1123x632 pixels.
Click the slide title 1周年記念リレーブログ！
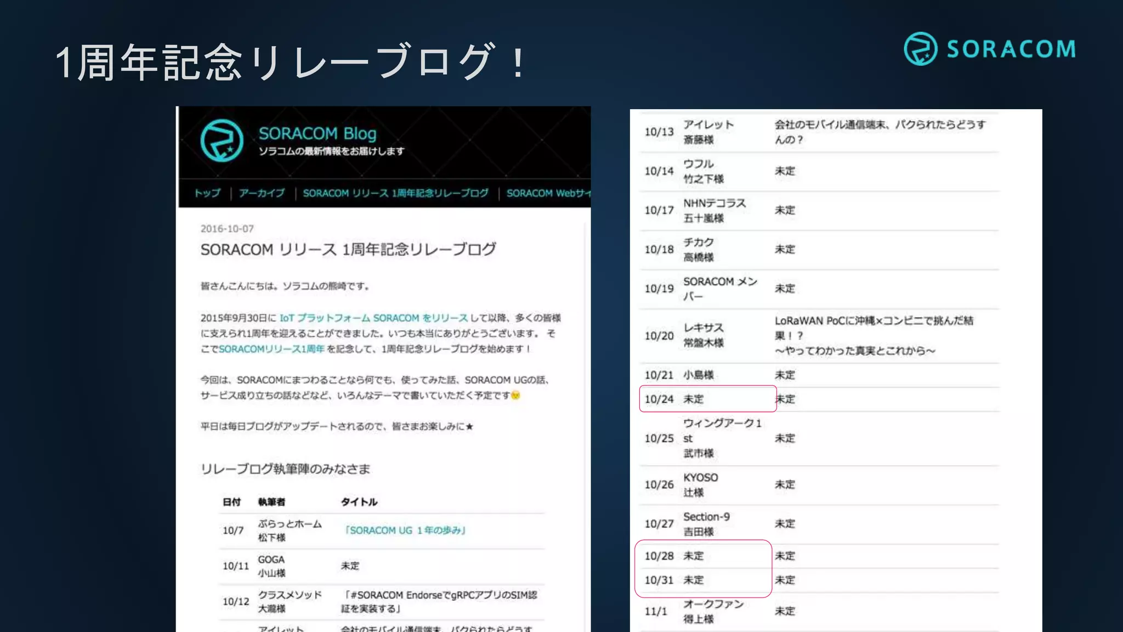pos(292,62)
